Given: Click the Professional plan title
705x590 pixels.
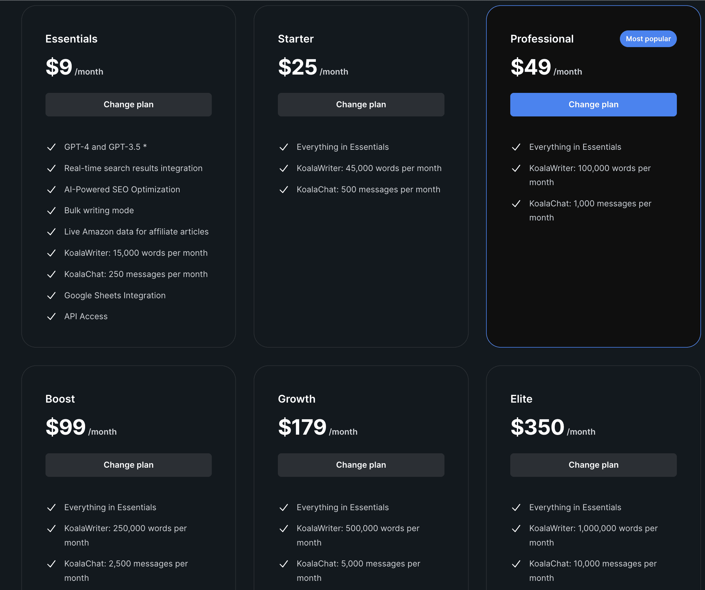Looking at the screenshot, I should click(542, 39).
